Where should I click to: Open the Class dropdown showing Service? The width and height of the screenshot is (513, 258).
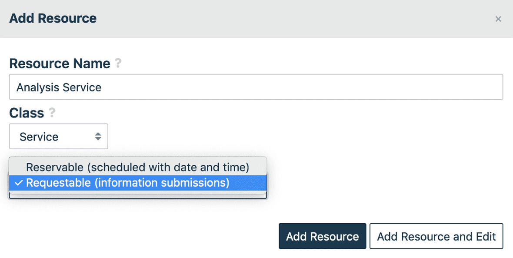[x=59, y=136]
